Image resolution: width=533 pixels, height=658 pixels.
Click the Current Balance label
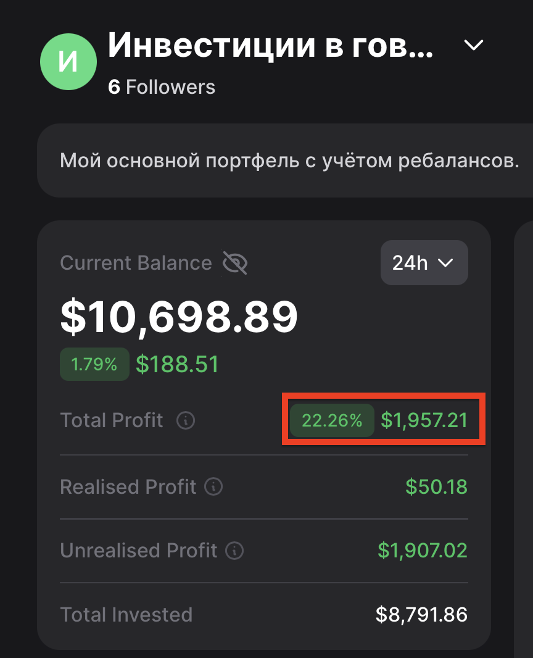coord(136,263)
